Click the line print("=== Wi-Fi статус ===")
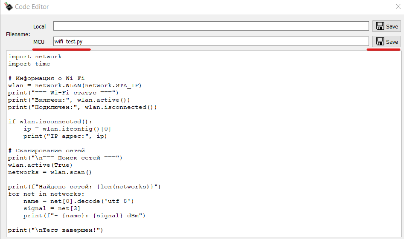 (63, 93)
